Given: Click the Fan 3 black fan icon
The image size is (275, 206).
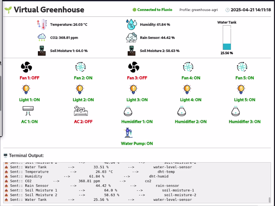Looking at the screenshot, I should pos(134,67).
